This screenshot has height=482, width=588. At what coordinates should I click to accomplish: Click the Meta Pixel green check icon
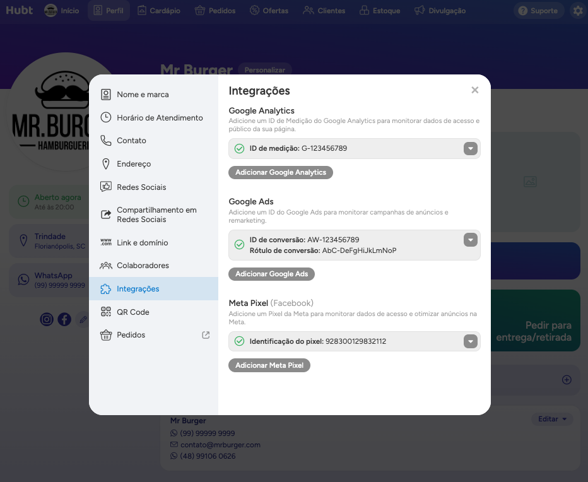coord(239,341)
